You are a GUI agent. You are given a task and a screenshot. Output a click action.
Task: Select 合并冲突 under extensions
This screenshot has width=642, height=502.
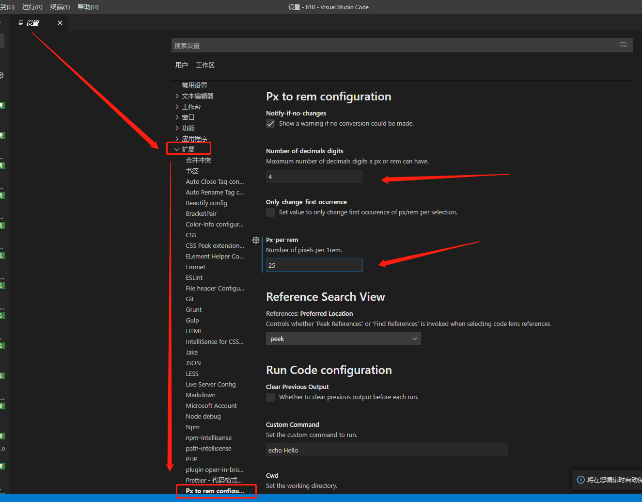click(x=198, y=160)
